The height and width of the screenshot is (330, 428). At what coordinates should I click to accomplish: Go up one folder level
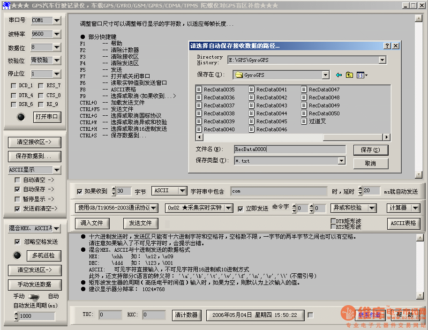click(x=349, y=75)
